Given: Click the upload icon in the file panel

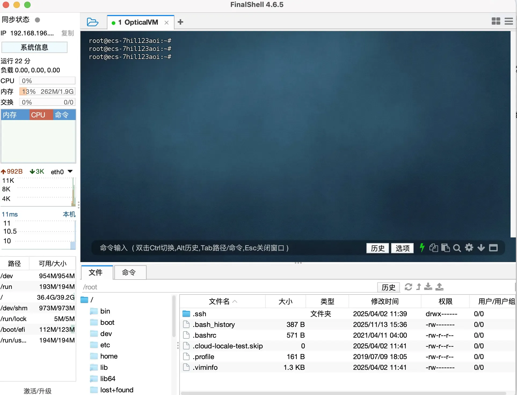Looking at the screenshot, I should [439, 287].
